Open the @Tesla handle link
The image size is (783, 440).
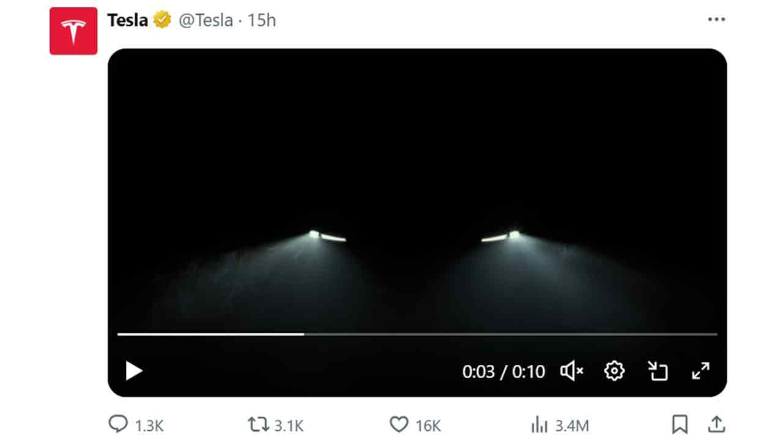click(x=206, y=20)
